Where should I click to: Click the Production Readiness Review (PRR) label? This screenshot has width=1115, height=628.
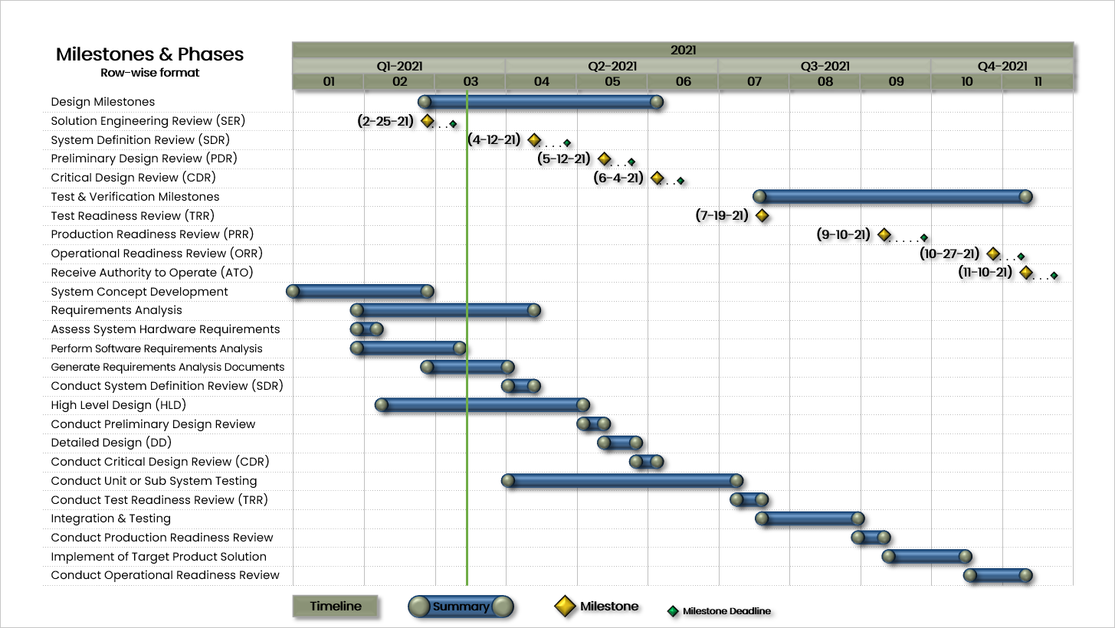point(152,234)
